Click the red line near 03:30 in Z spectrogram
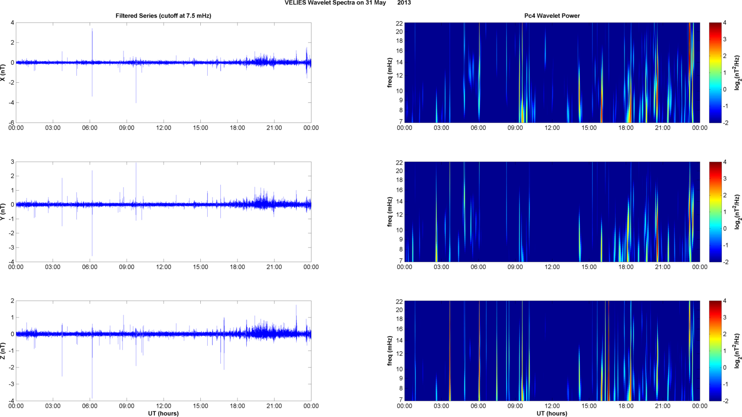Image resolution: width=742 pixels, height=417 pixels. (450, 351)
